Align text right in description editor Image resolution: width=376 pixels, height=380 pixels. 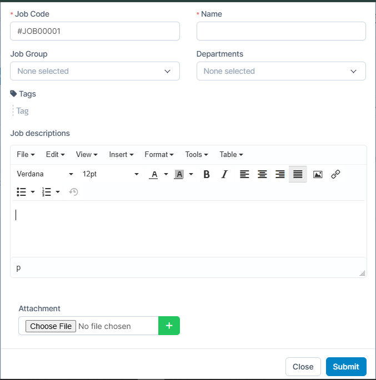[x=280, y=174]
